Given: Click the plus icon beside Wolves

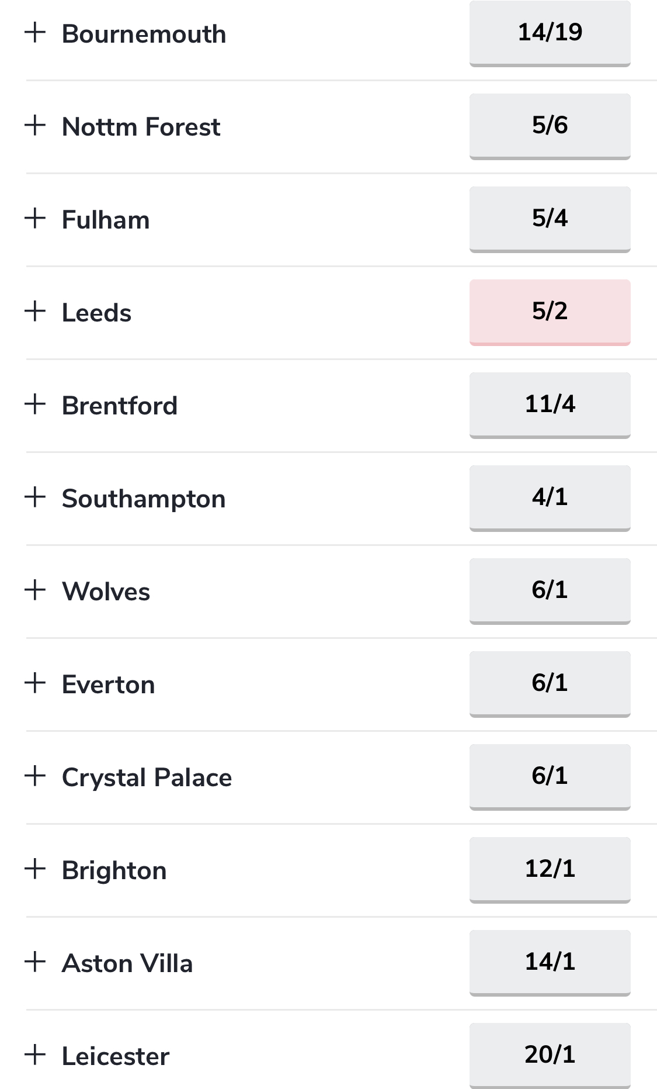Looking at the screenshot, I should [x=35, y=590].
